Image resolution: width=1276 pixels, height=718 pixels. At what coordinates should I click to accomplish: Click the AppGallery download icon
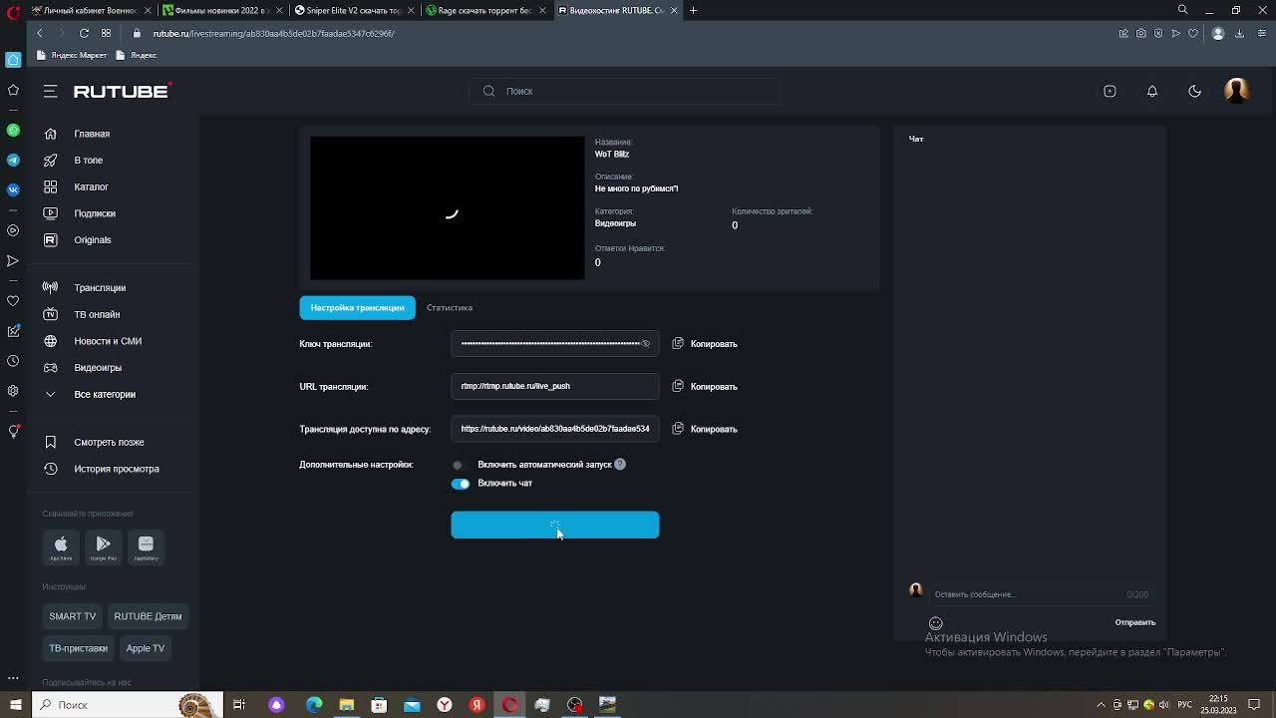[x=146, y=545]
